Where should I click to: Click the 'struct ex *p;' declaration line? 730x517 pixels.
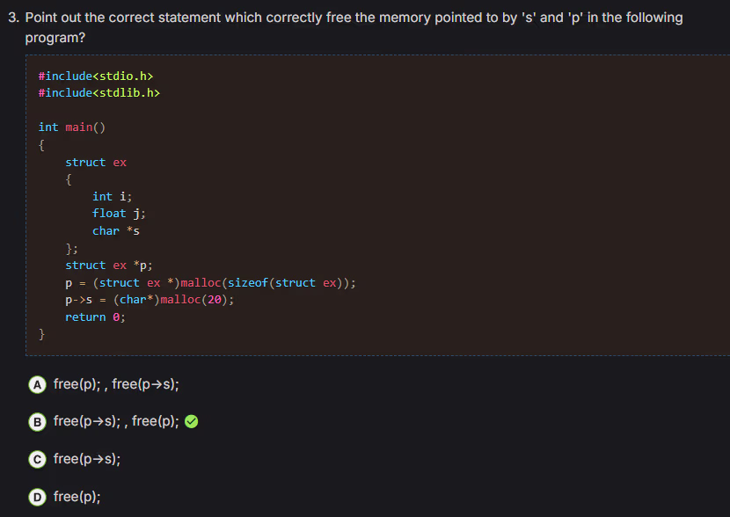pos(109,265)
